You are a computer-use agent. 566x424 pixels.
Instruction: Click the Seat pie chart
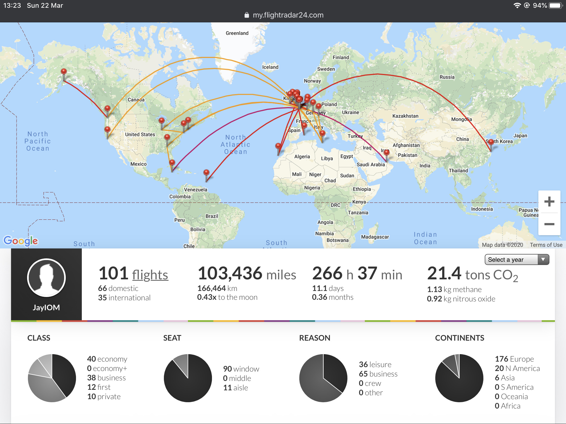pyautogui.click(x=188, y=378)
